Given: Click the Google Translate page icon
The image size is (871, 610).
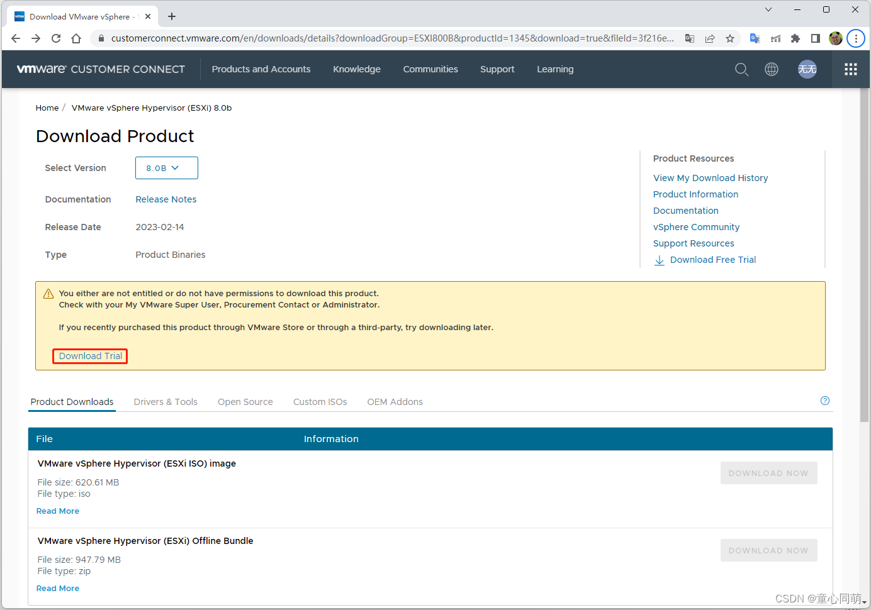Looking at the screenshot, I should pos(755,38).
